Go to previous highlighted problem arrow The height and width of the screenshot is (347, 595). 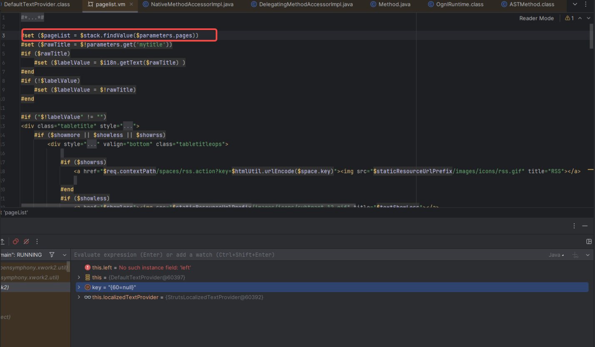(580, 18)
